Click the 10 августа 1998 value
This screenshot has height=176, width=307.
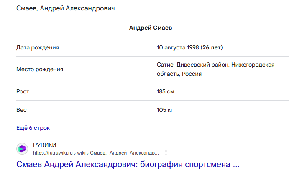coord(178,47)
